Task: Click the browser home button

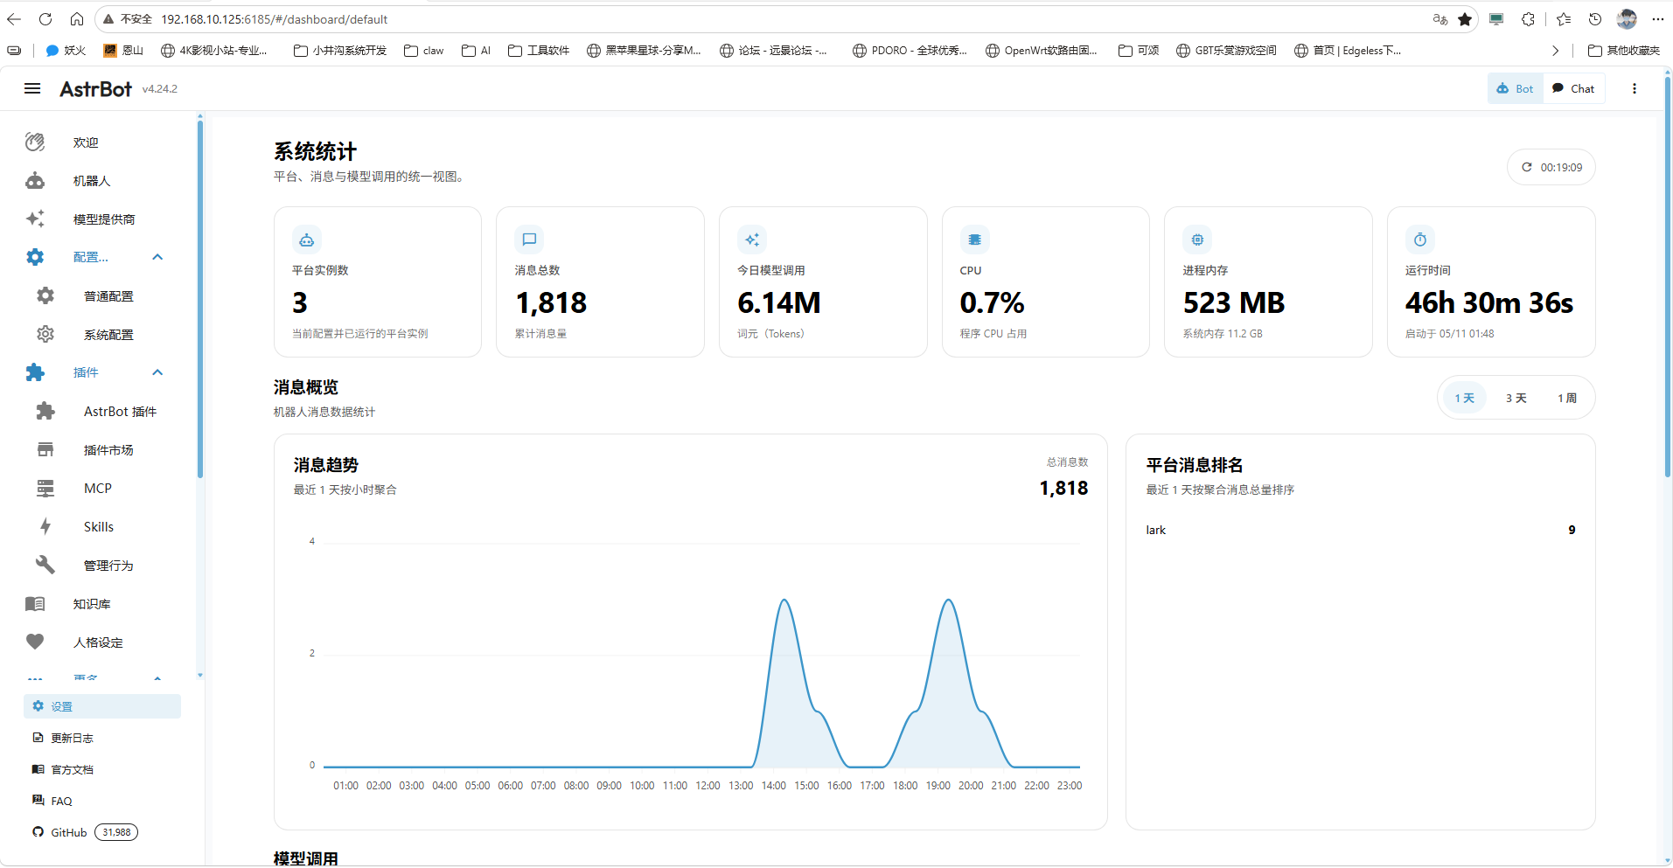Action: [x=77, y=19]
